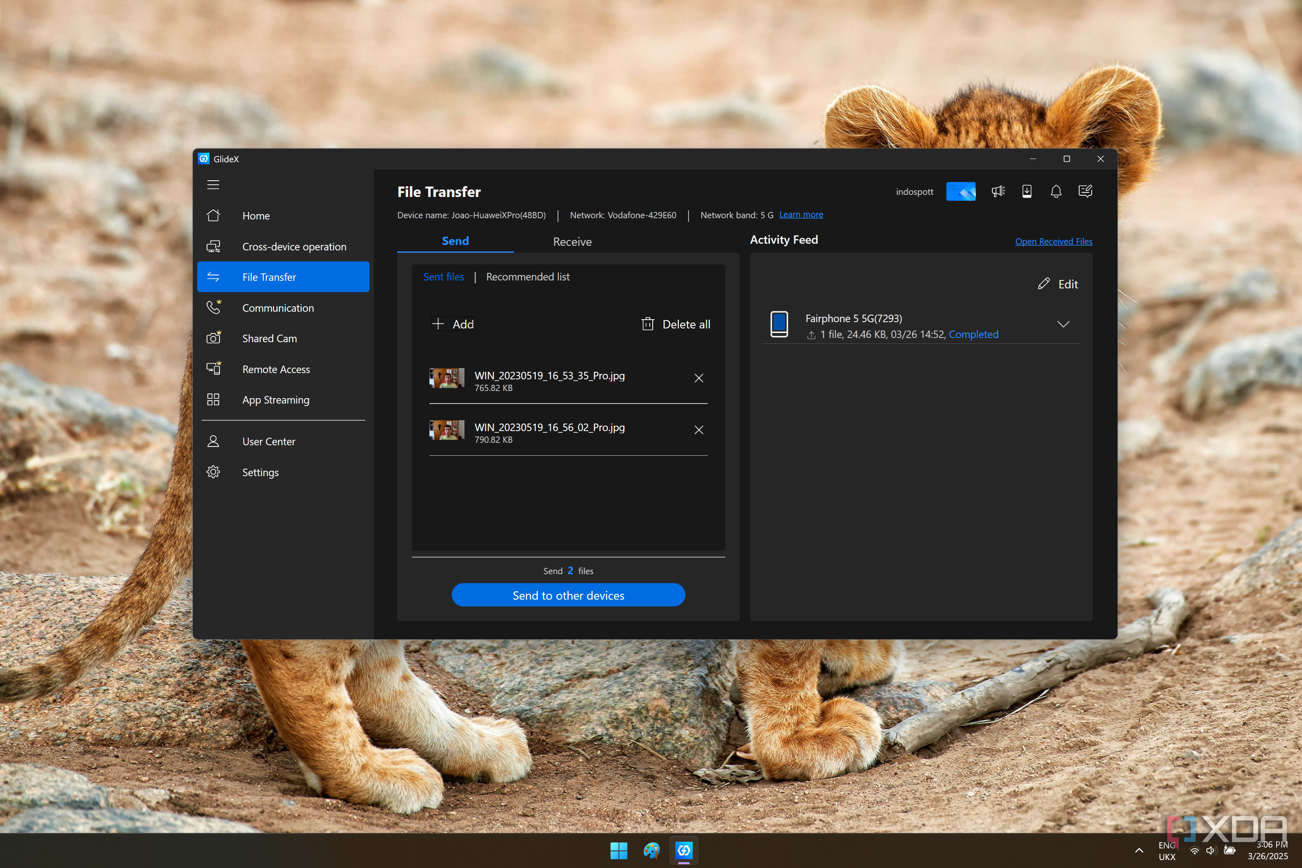This screenshot has width=1302, height=868.
Task: Go to App Streaming in sidebar
Action: [x=276, y=400]
